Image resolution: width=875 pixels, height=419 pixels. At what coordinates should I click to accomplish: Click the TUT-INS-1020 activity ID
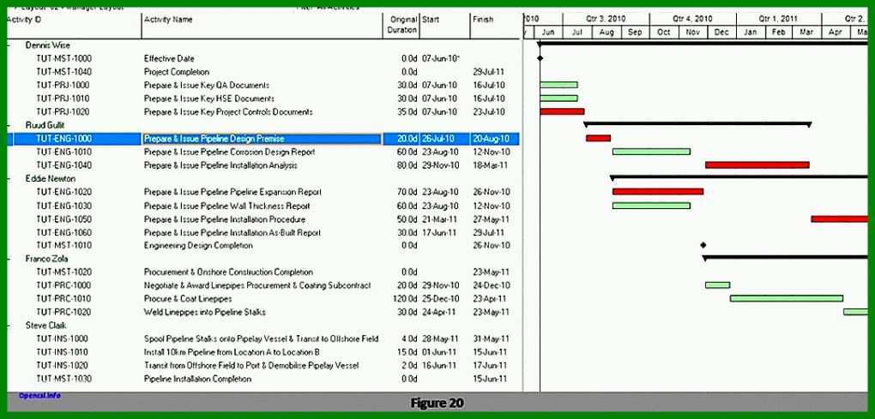[x=62, y=366]
